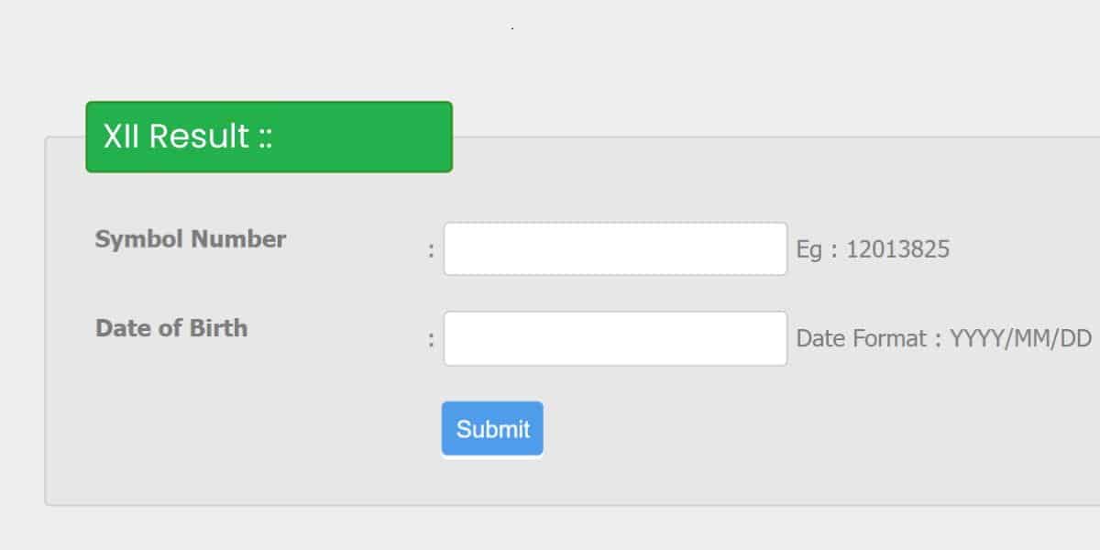Click the word 'Symbol' in the form label
Image resolution: width=1100 pixels, height=550 pixels.
(x=139, y=239)
